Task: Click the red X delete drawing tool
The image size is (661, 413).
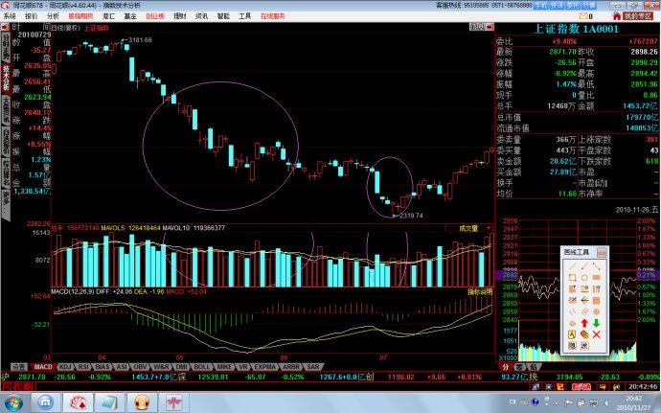Action: [x=596, y=333]
